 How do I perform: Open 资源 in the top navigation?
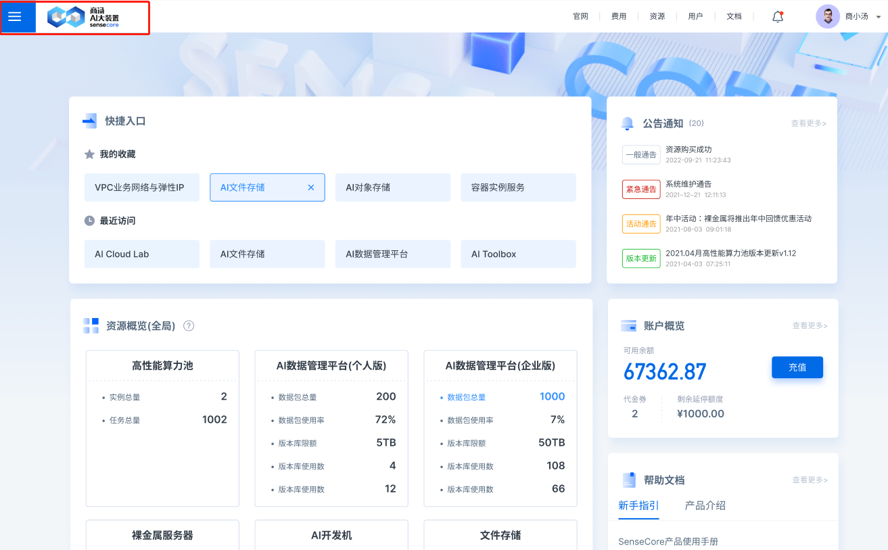pyautogui.click(x=657, y=16)
